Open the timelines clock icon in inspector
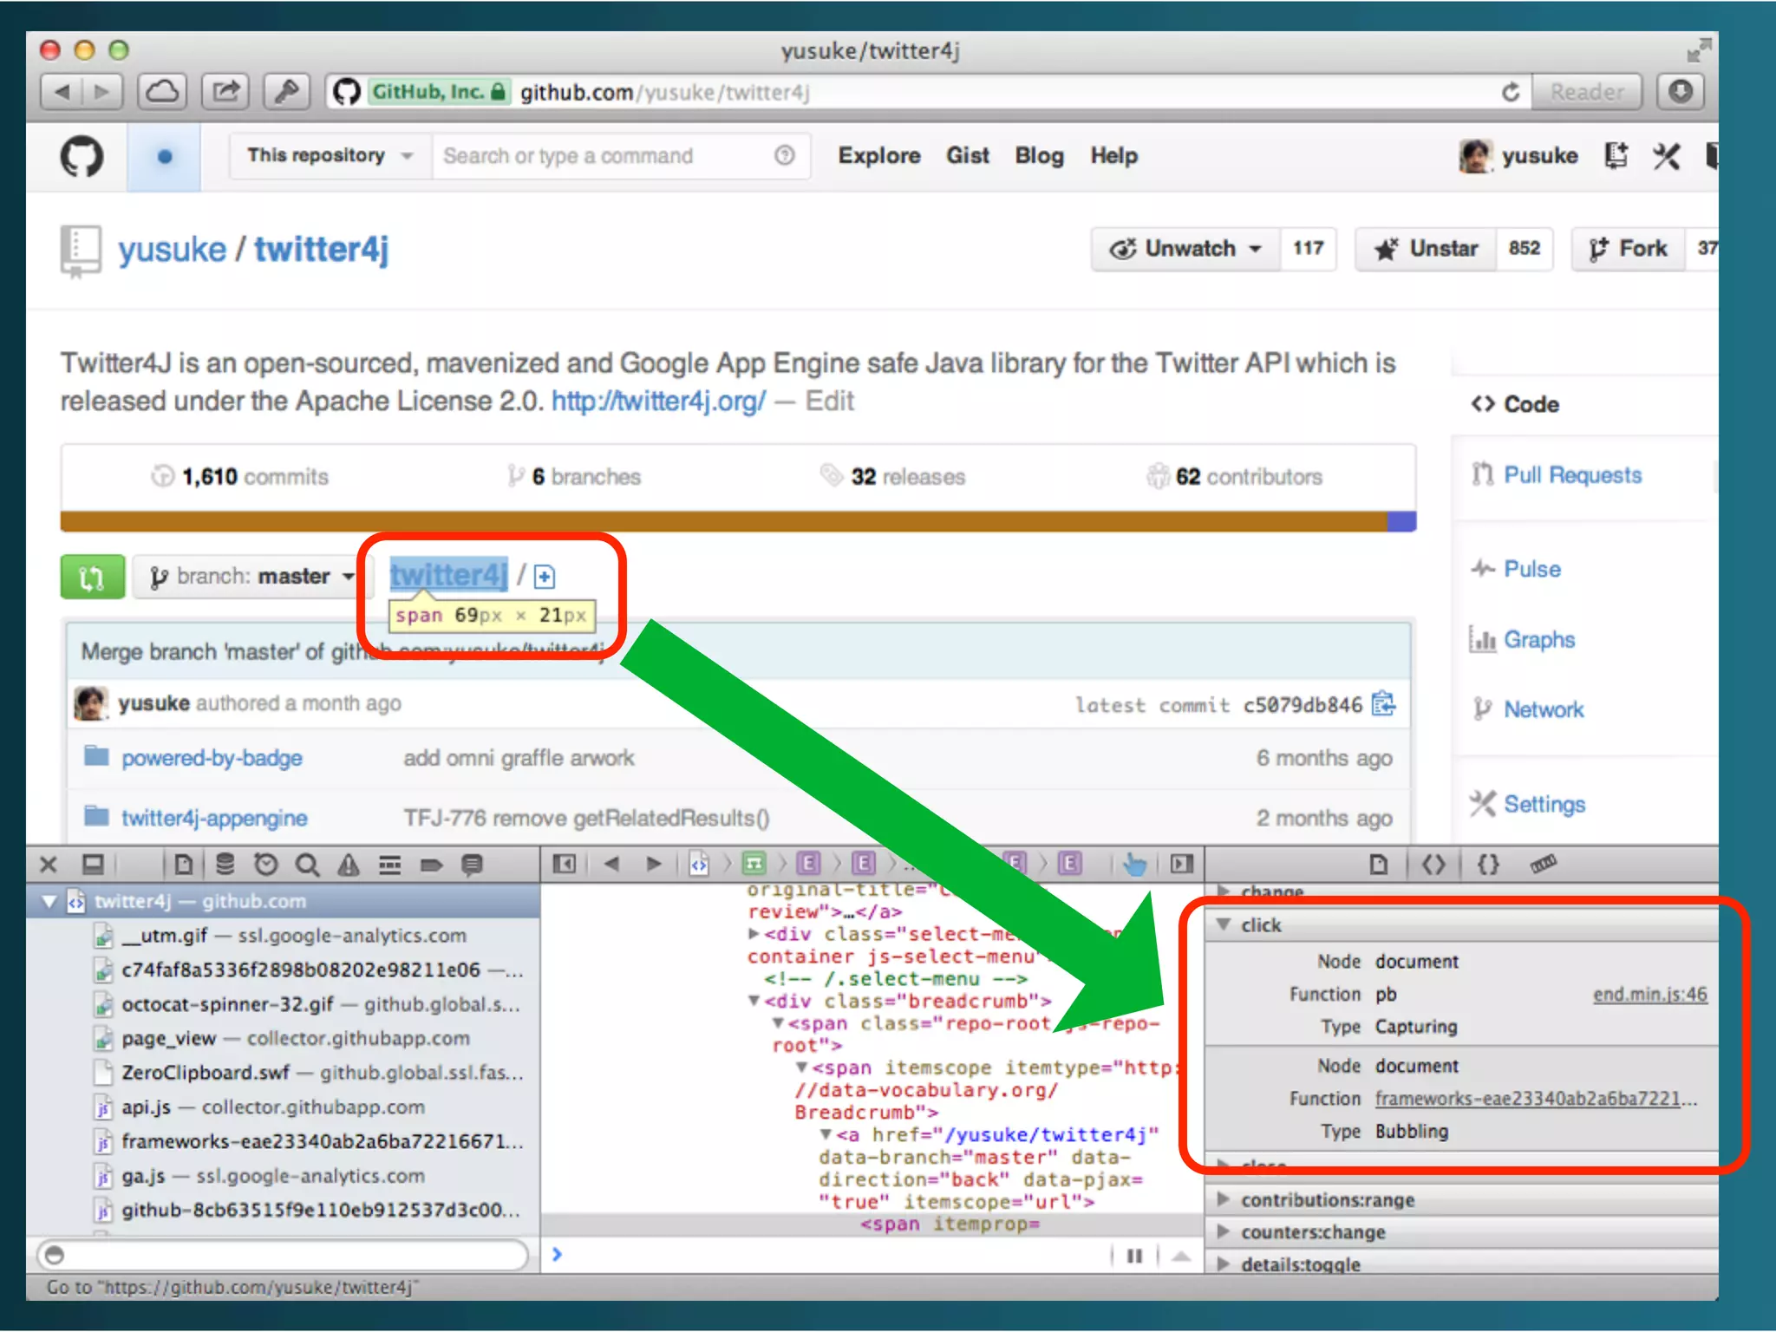The width and height of the screenshot is (1776, 1332). 265,865
